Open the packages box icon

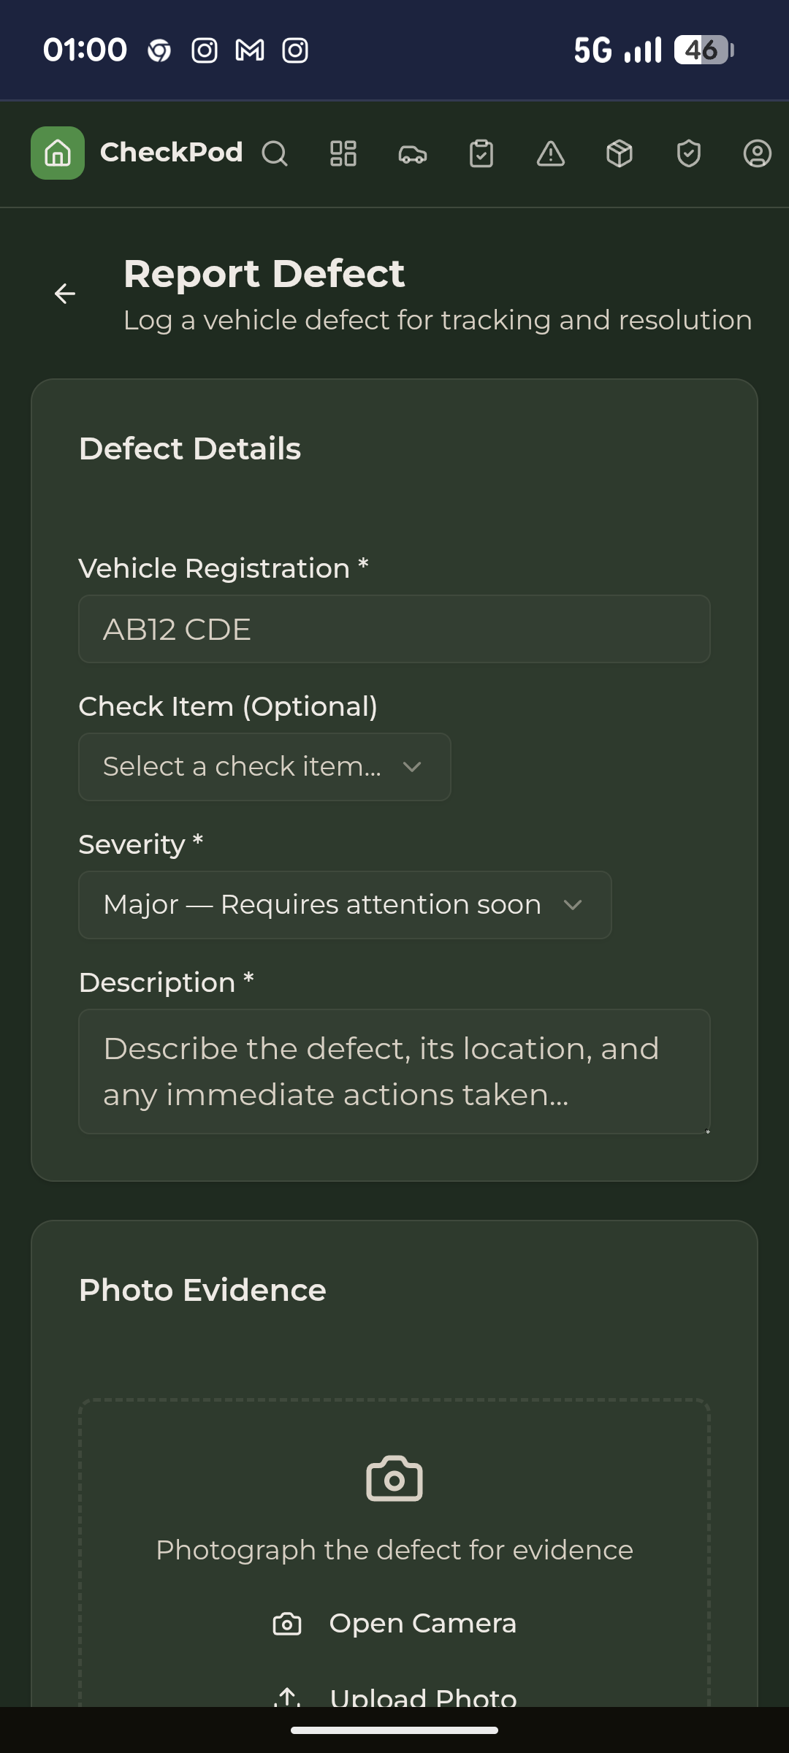coord(619,154)
